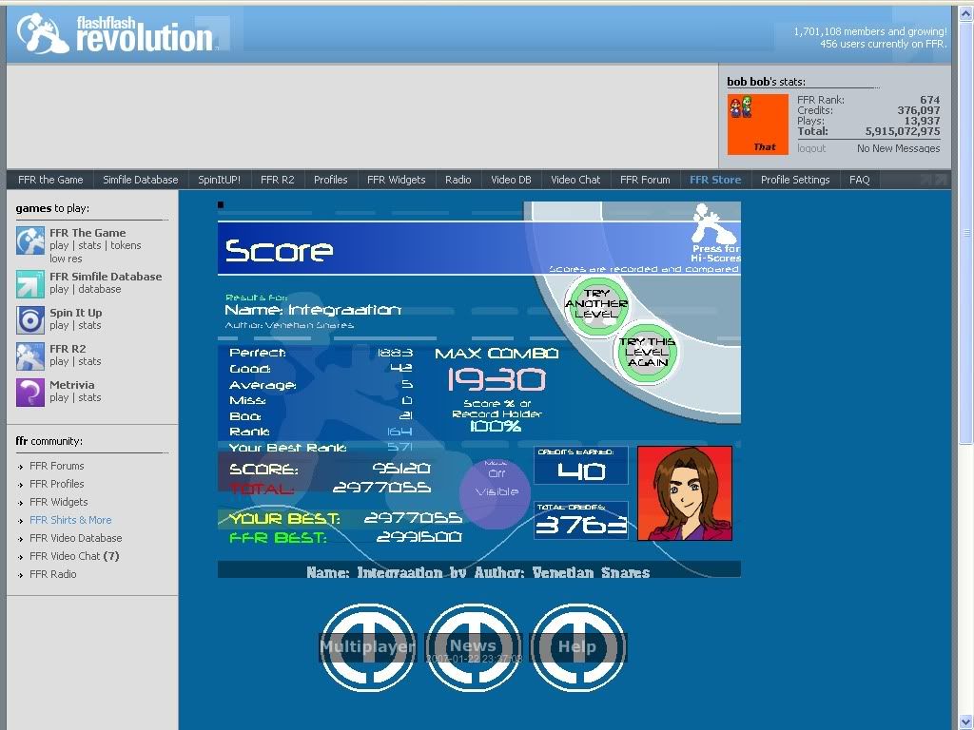Click the FlashFlash Revolution logo
Viewport: 974px width, 730px height.
pos(116,34)
